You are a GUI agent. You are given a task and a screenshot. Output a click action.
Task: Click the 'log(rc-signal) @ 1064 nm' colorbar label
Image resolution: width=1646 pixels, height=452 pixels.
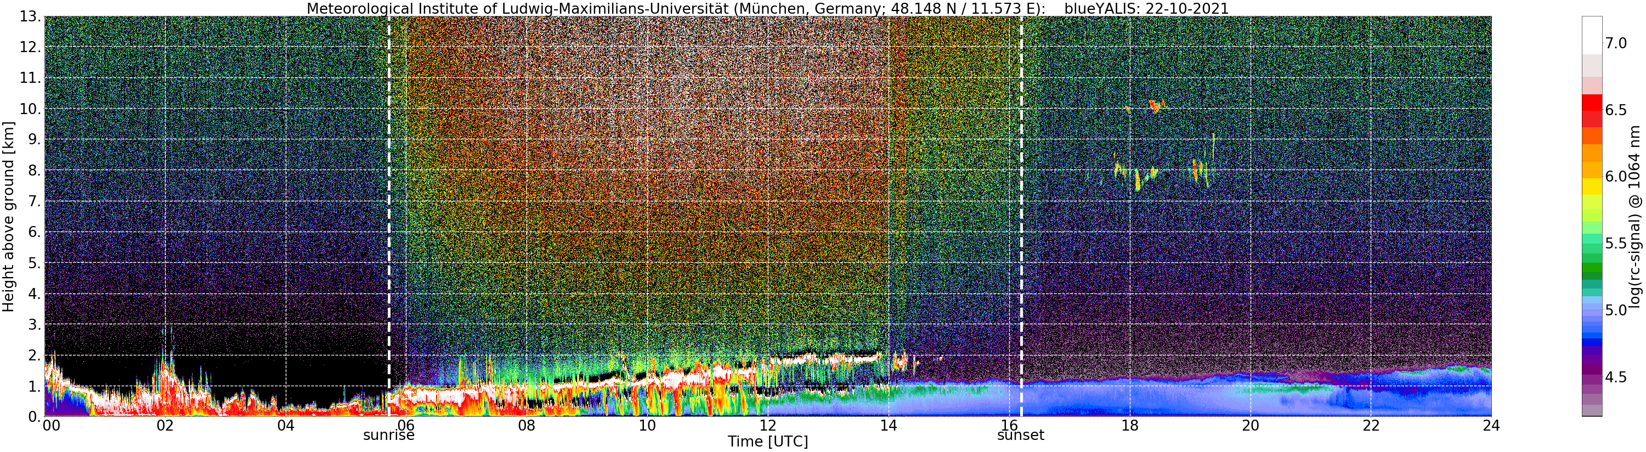(1636, 216)
